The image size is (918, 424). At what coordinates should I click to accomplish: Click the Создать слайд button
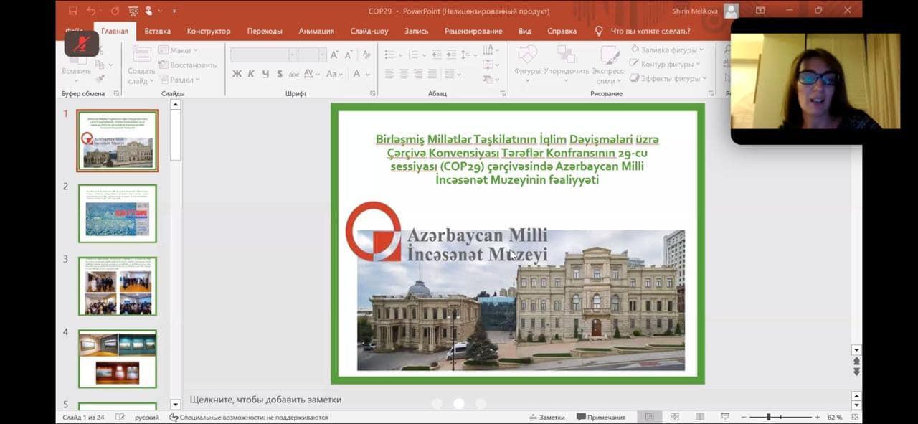[141, 65]
